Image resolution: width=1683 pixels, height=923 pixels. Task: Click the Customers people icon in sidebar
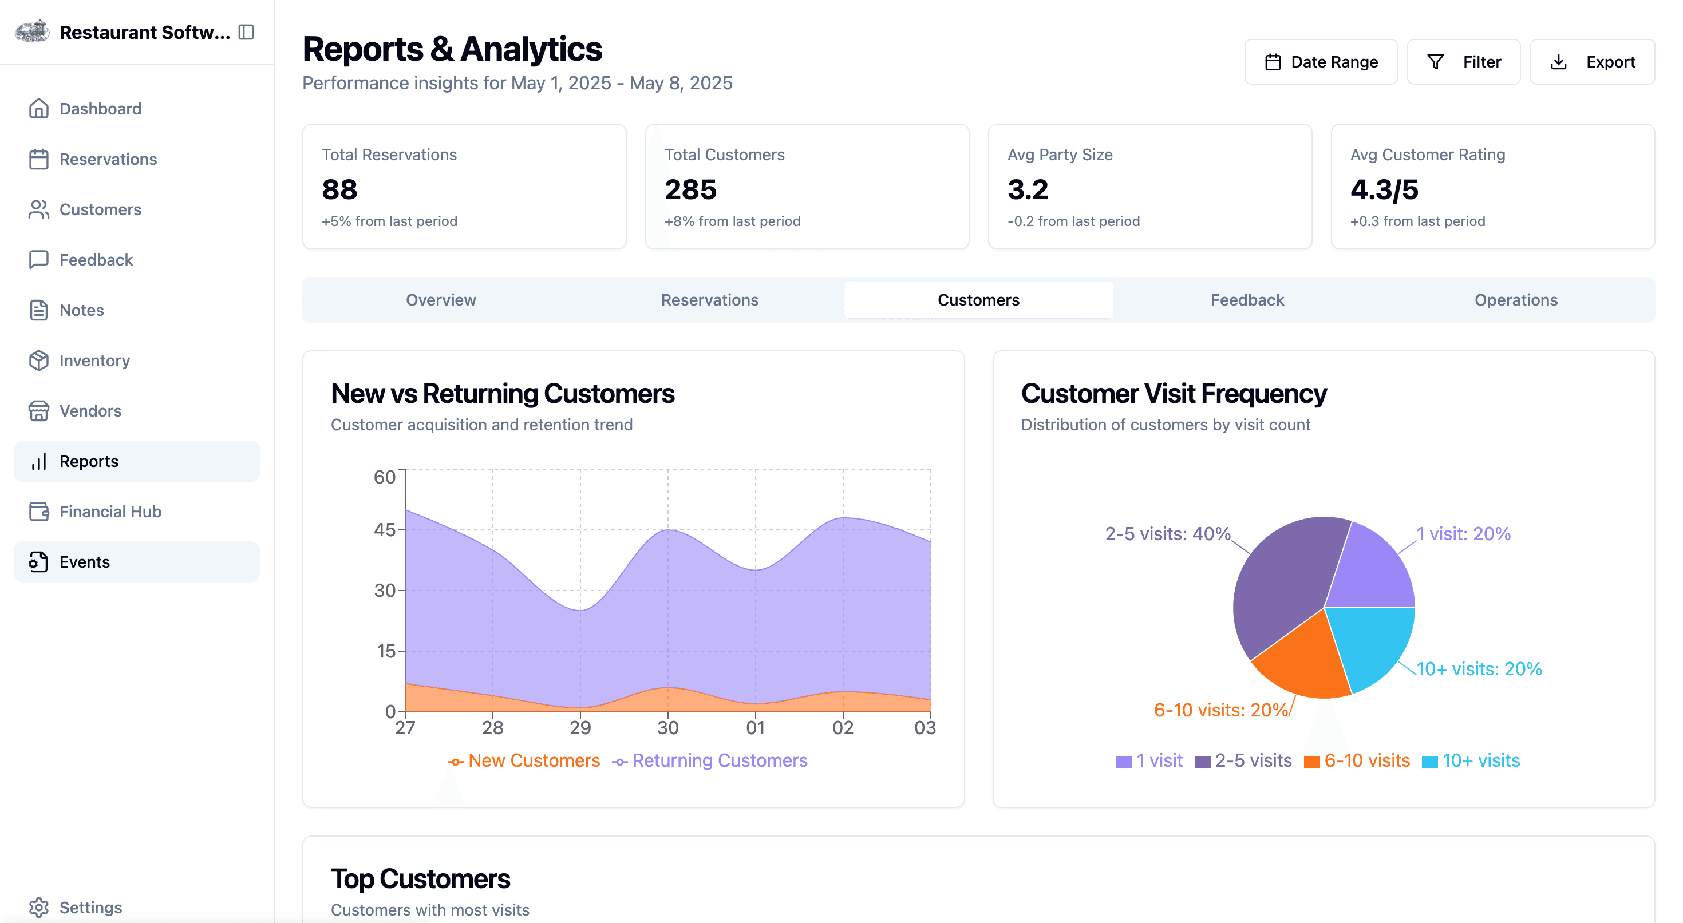click(38, 209)
